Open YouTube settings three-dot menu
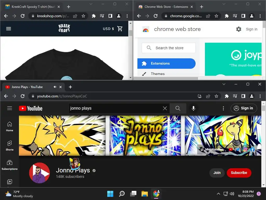 point(223,108)
